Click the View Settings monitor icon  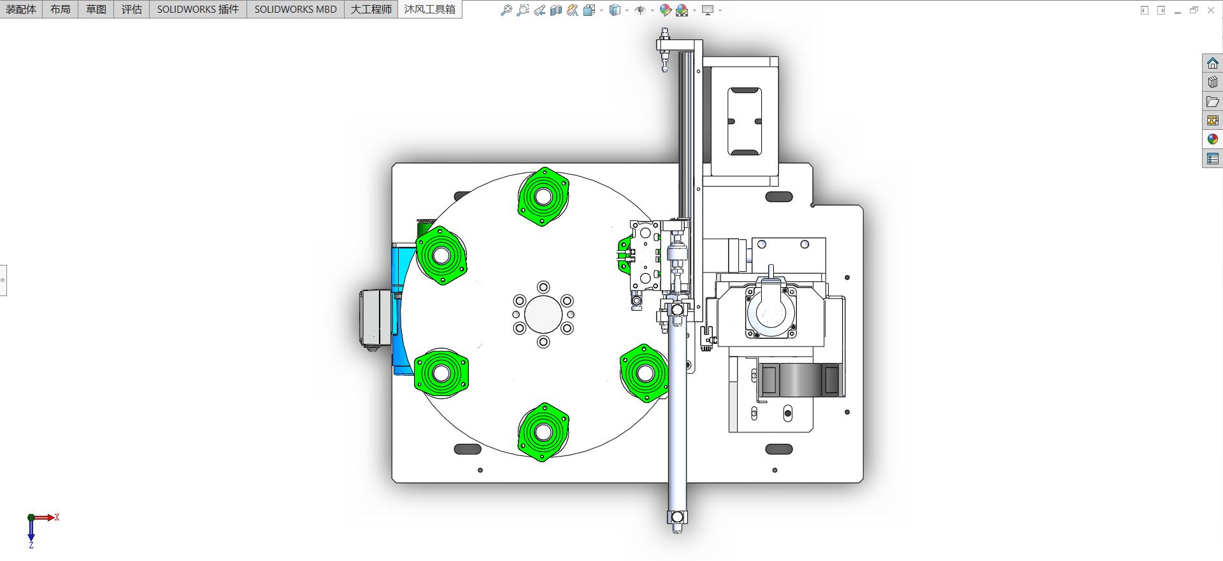tap(708, 10)
